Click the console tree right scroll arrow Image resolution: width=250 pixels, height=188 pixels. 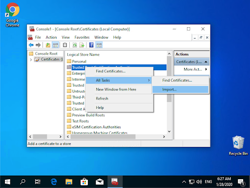pos(61,137)
